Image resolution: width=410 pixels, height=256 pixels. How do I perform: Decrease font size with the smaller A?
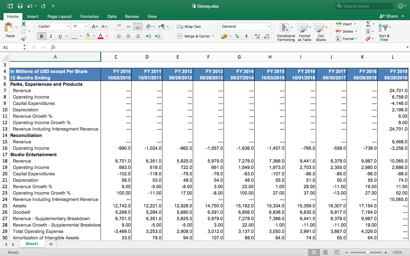(104, 27)
